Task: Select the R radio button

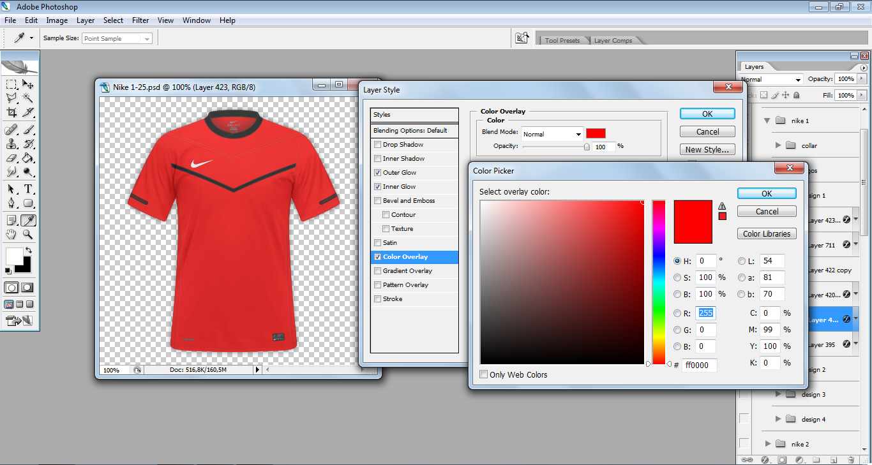Action: pos(678,313)
